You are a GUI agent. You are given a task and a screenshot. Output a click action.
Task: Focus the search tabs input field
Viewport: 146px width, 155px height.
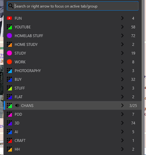(x=73, y=6)
